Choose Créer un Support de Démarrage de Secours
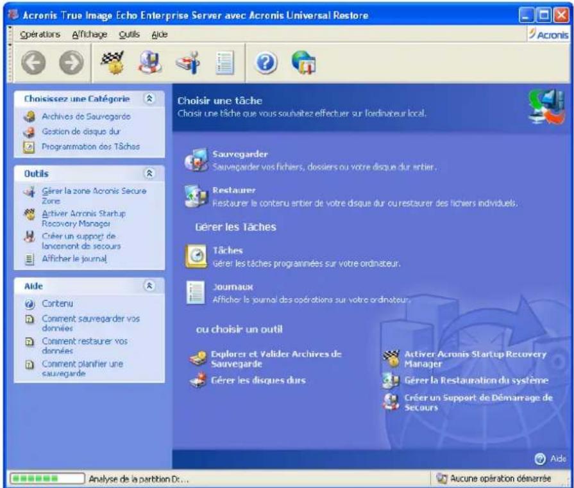 (x=478, y=402)
